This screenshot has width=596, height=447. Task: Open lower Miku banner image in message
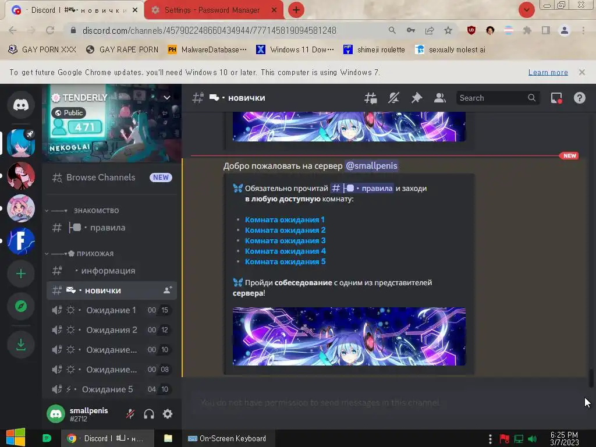point(349,336)
